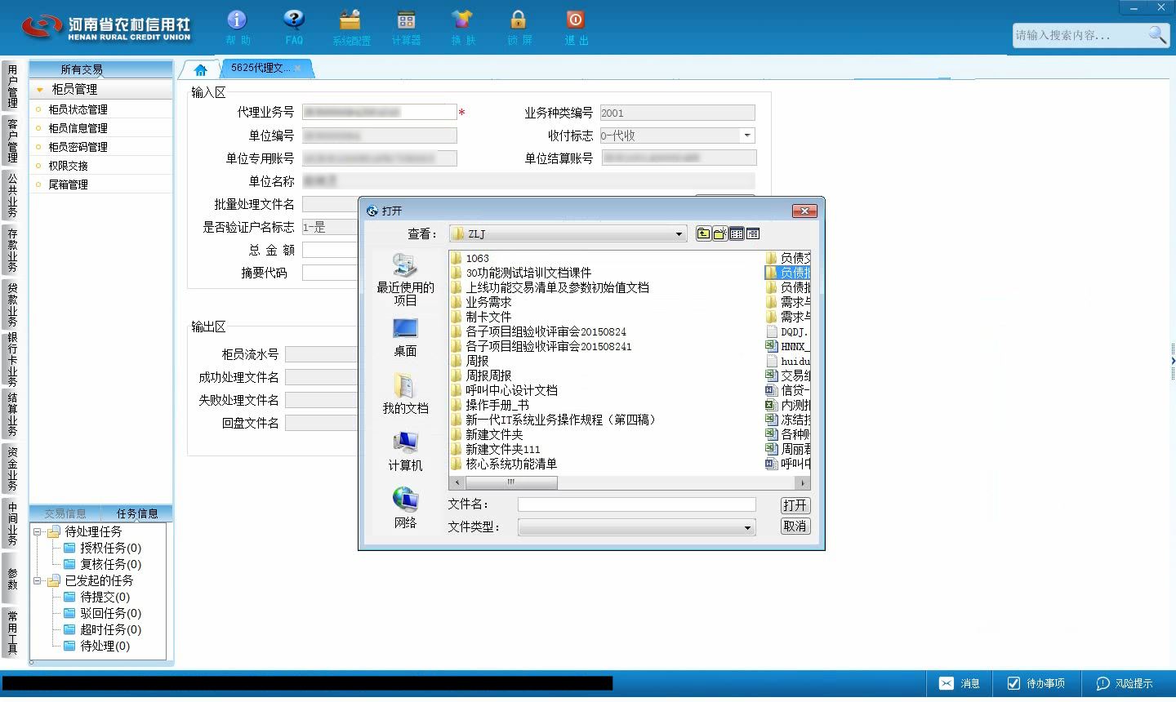Open 常用工具 vertical side tab

coord(11,633)
